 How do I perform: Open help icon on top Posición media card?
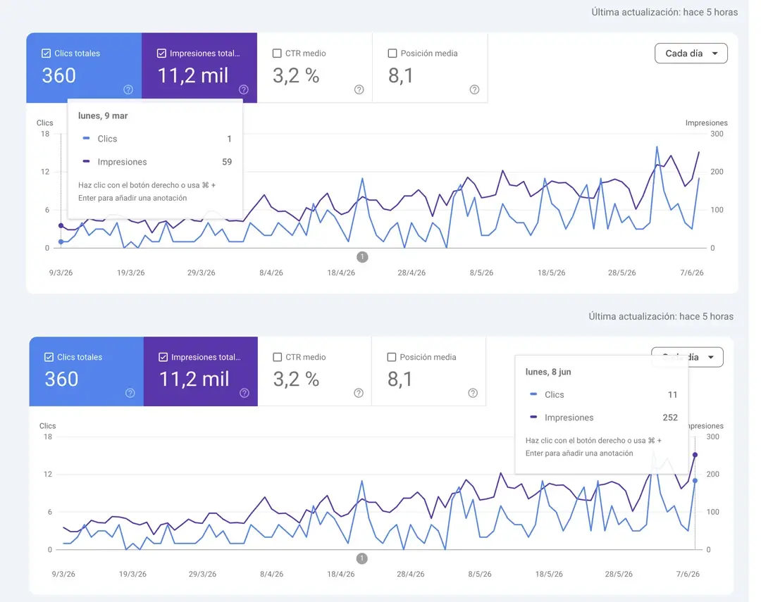(475, 89)
